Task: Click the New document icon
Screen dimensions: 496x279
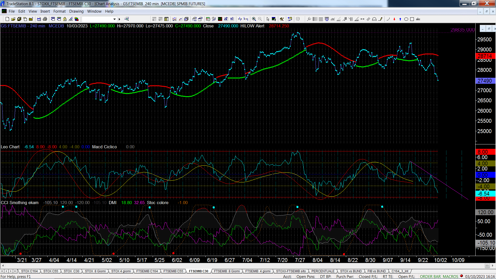Action: [7, 19]
